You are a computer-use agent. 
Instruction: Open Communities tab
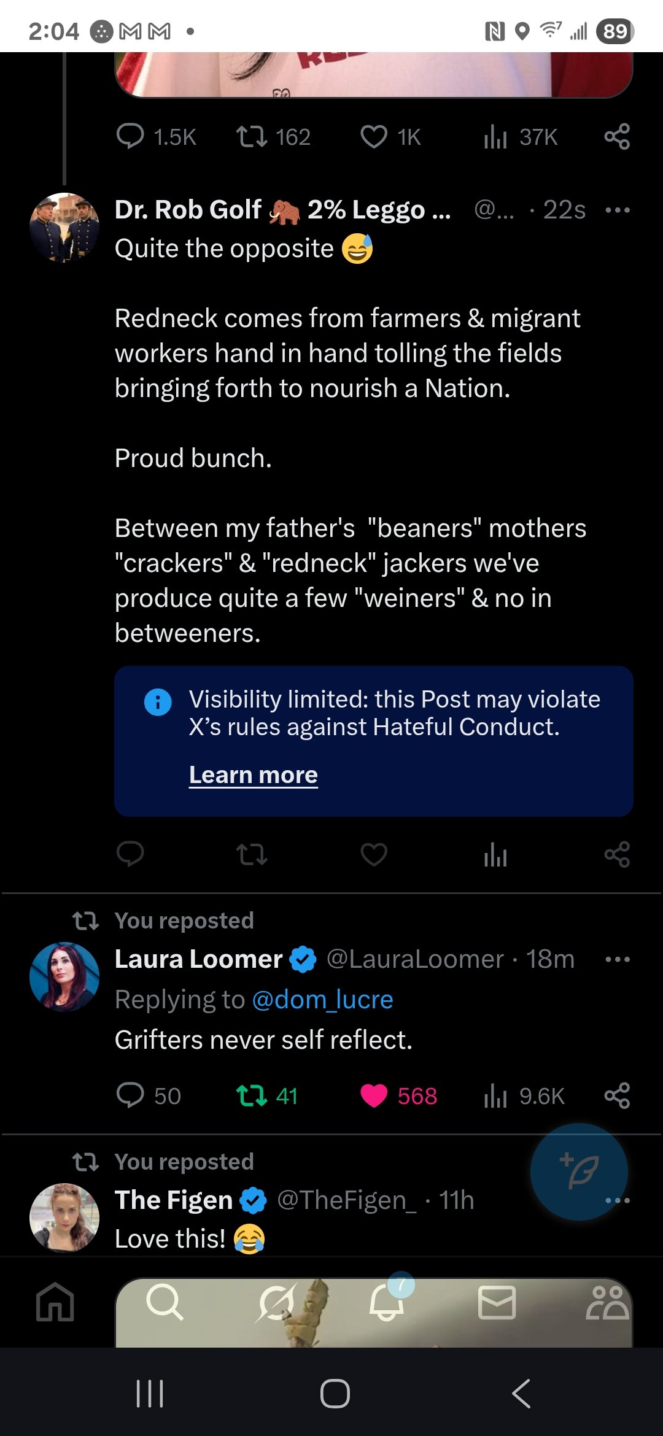pyautogui.click(x=607, y=1302)
